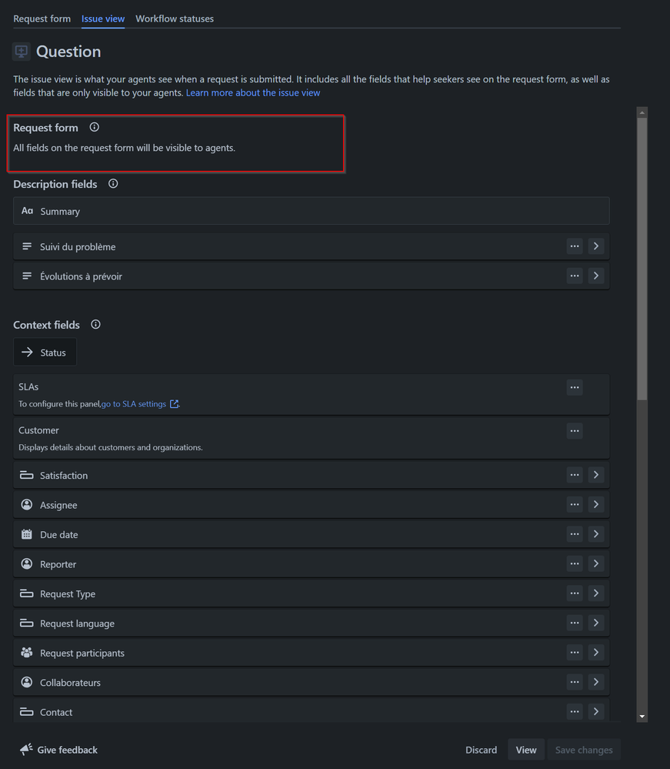Viewport: 670px width, 769px height.
Task: Expand the Satisfaction field options
Action: [x=596, y=475]
